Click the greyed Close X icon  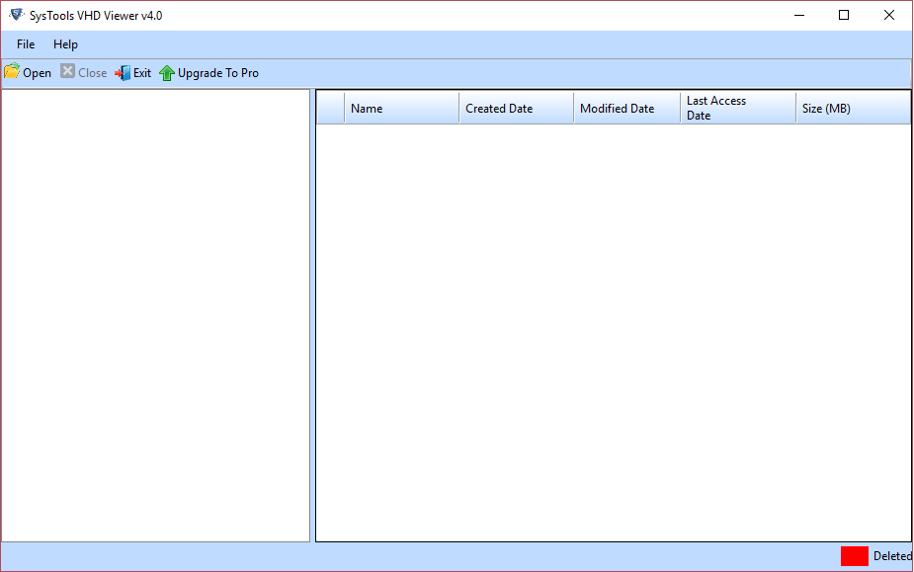click(67, 71)
